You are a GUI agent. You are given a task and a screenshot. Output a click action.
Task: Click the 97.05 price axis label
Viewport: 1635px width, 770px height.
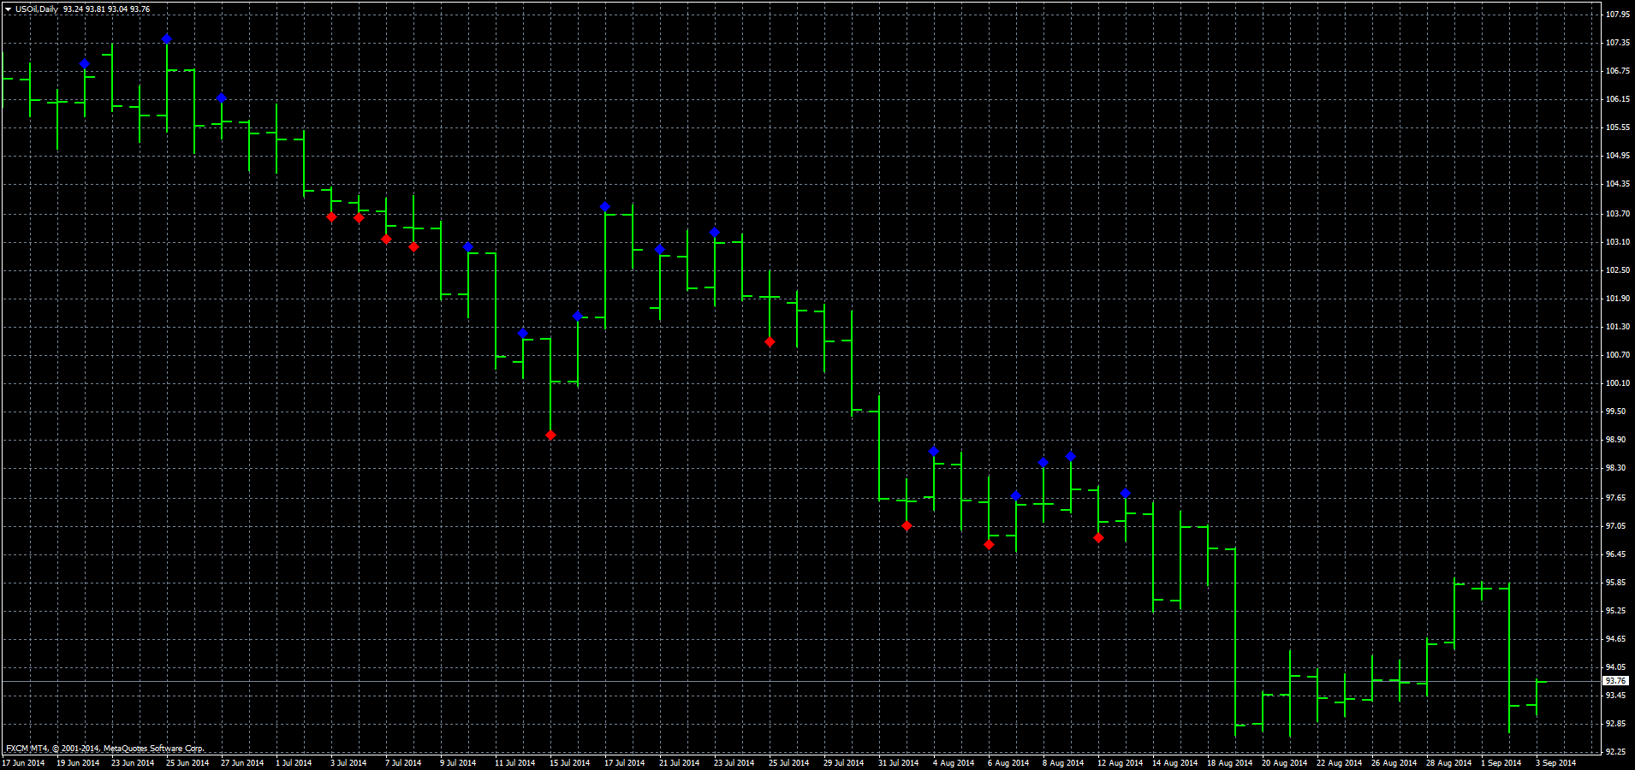(1615, 526)
